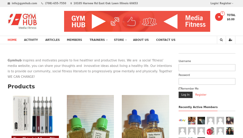Click the Log In button
The image size is (243, 138).
[x=186, y=95]
